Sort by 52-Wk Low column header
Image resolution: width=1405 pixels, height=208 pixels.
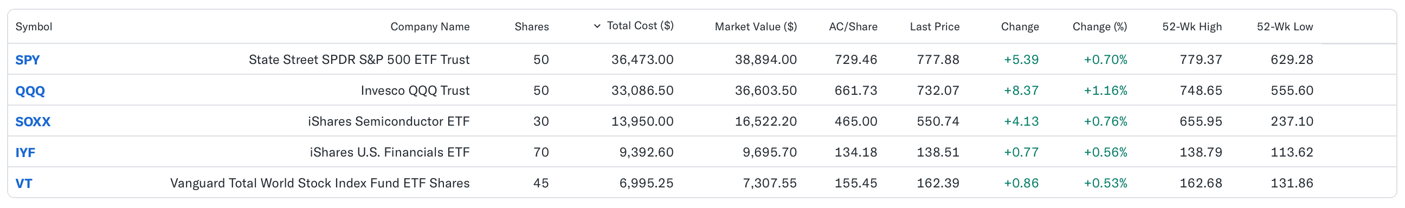coord(1285,27)
